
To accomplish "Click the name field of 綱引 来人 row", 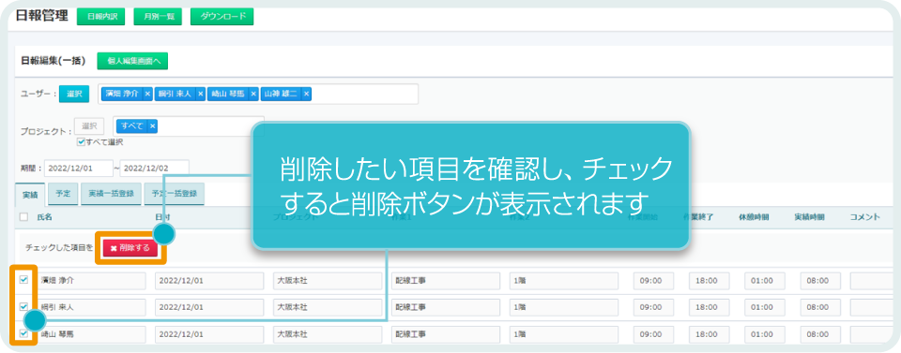I will (91, 307).
